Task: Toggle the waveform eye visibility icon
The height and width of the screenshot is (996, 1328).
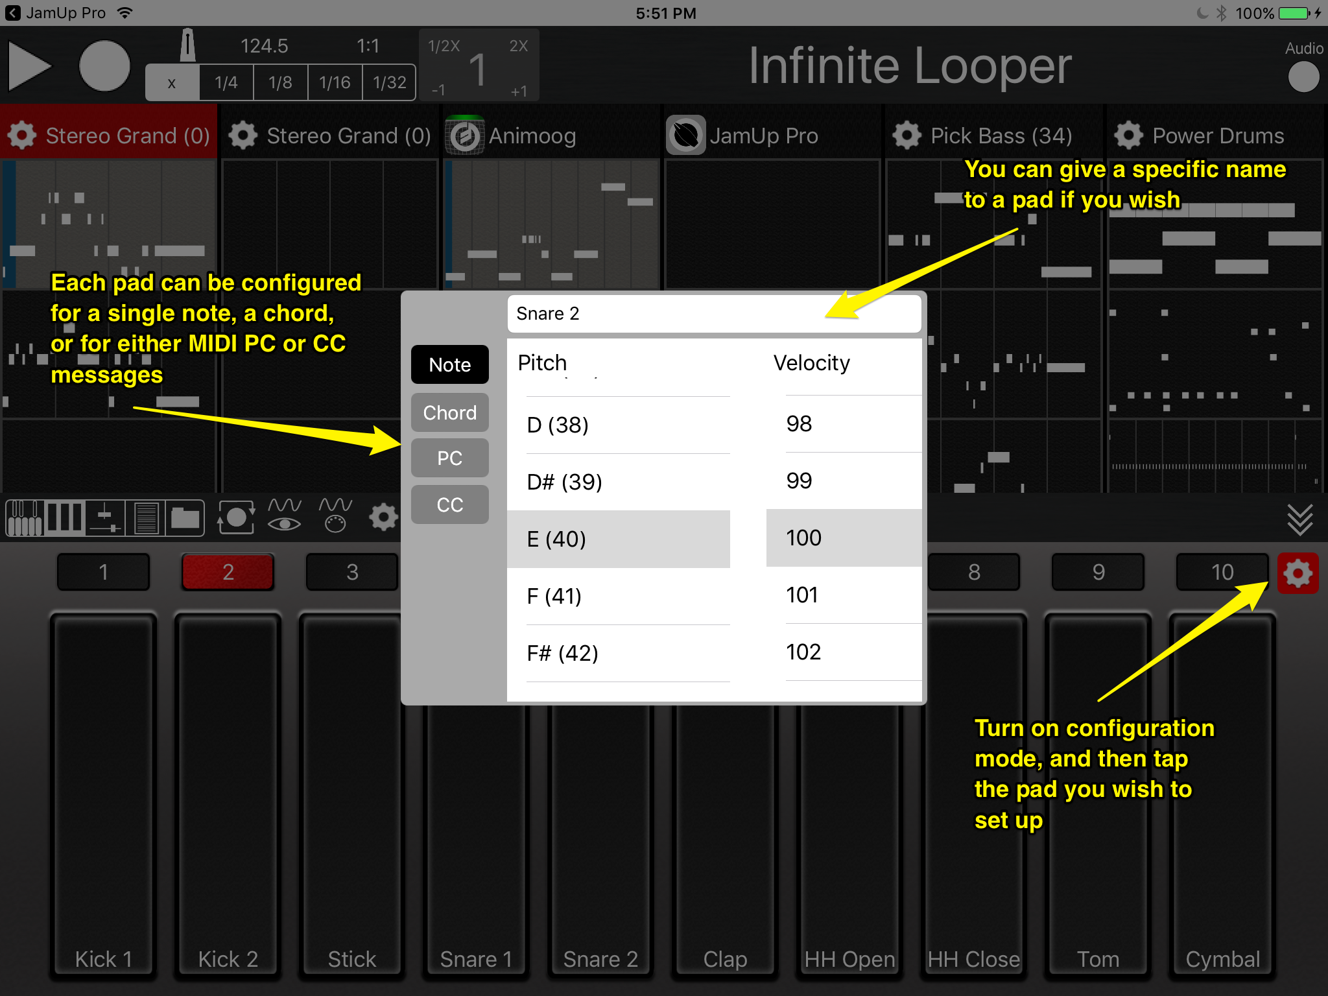Action: point(285,515)
